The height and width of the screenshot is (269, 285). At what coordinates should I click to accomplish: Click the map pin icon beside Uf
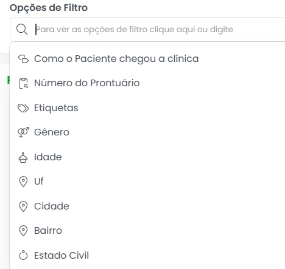(x=23, y=182)
